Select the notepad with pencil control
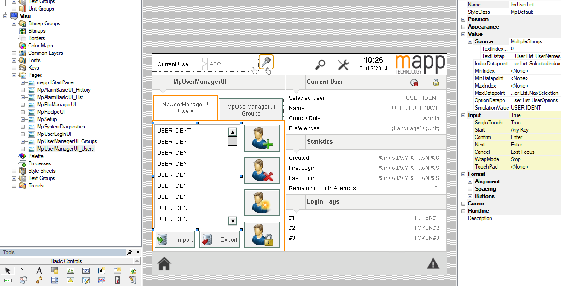 [133, 280]
